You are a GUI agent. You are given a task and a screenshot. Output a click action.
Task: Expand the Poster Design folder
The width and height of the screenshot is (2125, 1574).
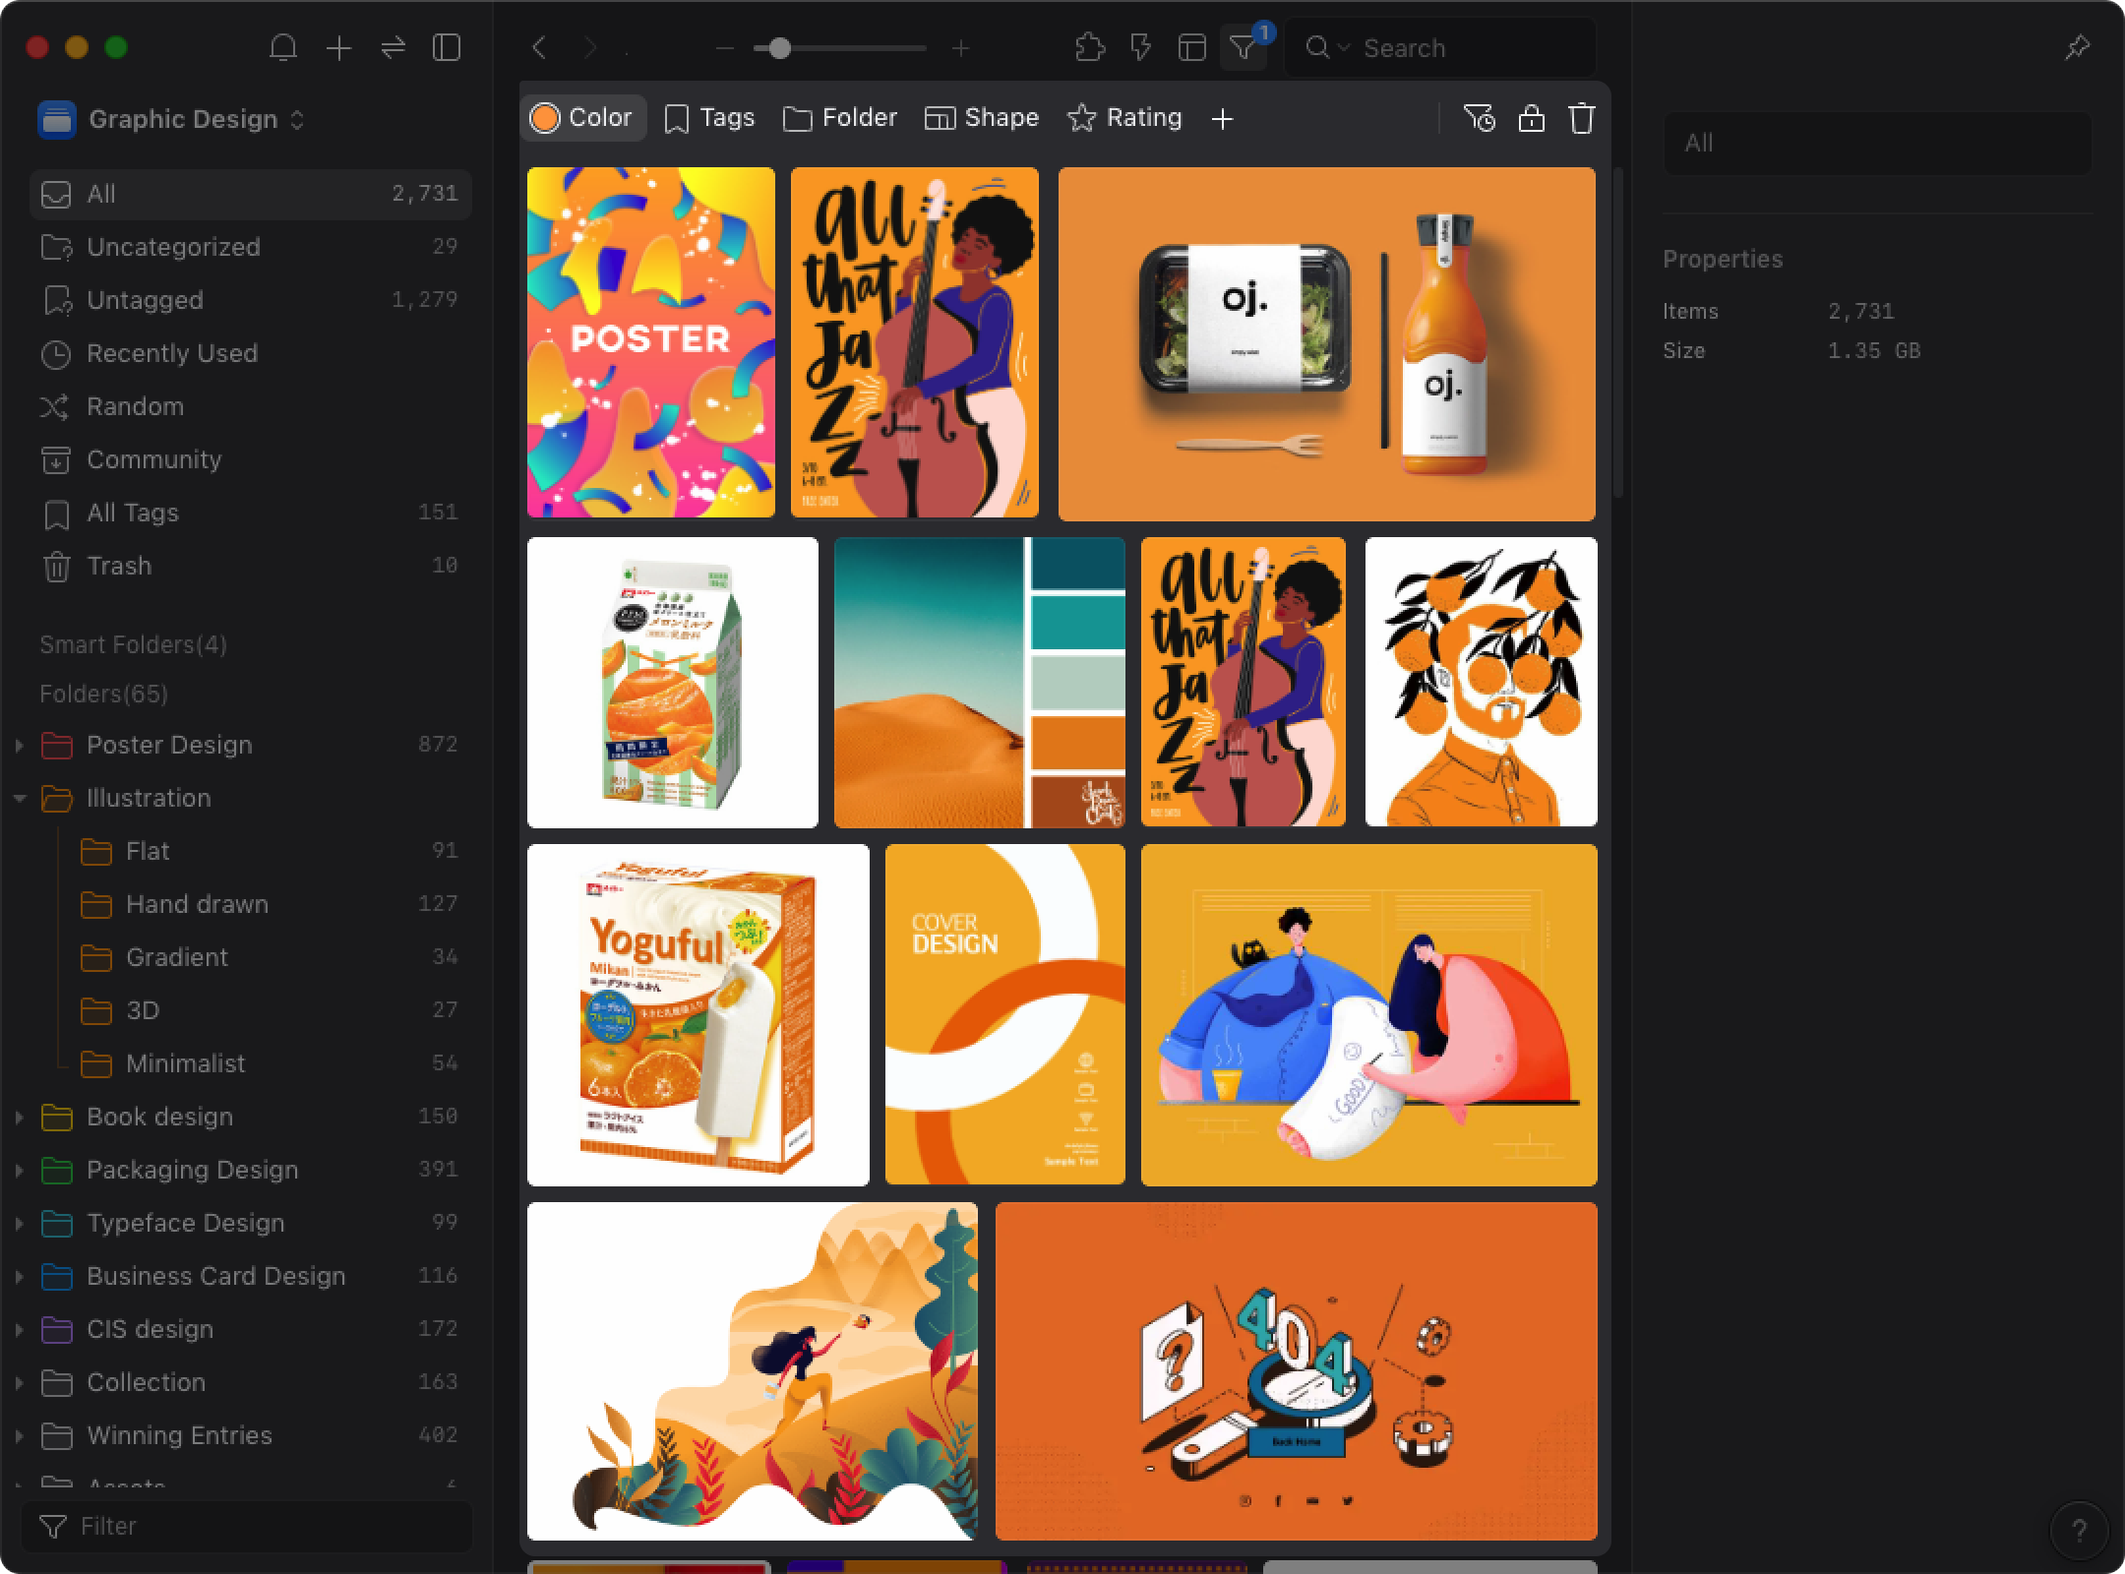[x=17, y=746]
